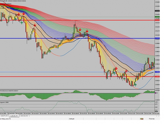
Task: Click the 28 Oct 04:00 time label
Action: pos(43,113)
